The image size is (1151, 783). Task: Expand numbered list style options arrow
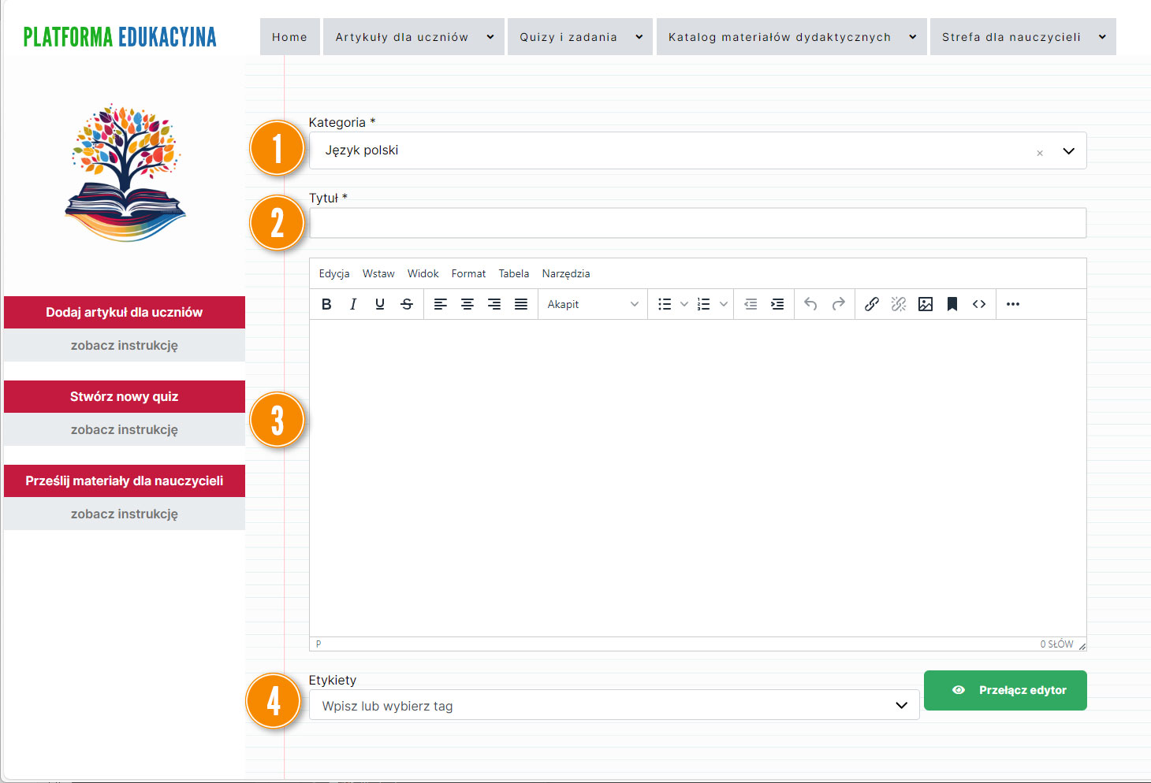click(723, 304)
